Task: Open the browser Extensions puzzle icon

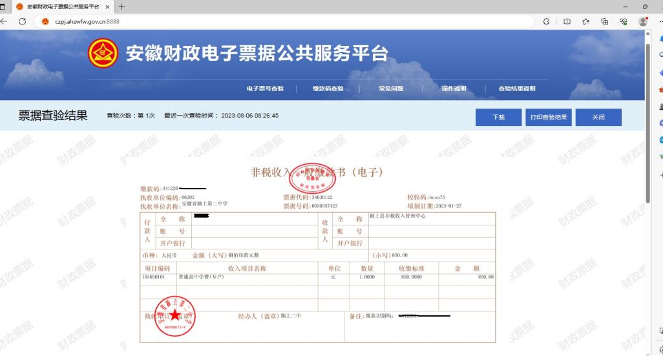Action: click(546, 21)
